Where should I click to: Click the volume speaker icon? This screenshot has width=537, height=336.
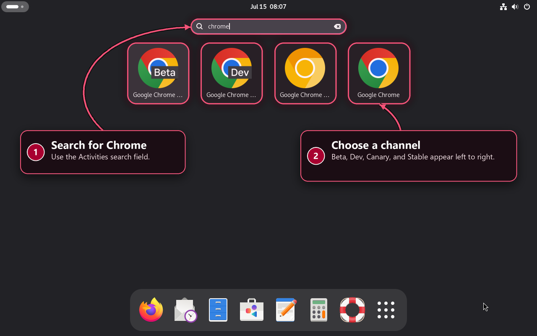coord(515,7)
